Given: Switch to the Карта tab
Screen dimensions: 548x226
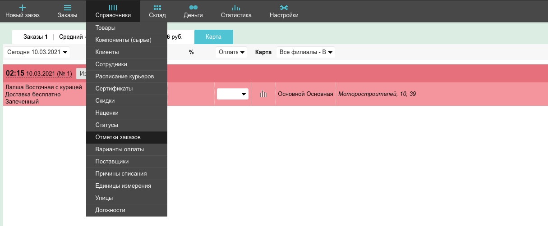Looking at the screenshot, I should [x=213, y=36].
